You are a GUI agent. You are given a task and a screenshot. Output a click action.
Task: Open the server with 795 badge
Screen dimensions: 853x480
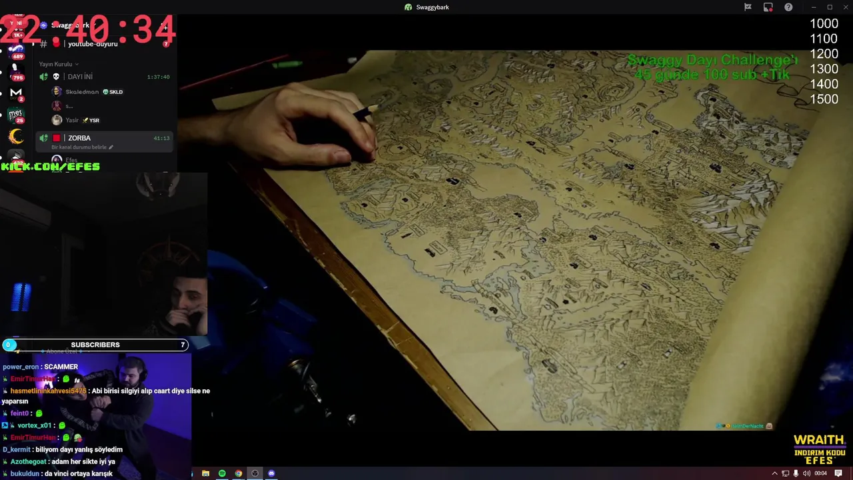pyautogui.click(x=16, y=71)
